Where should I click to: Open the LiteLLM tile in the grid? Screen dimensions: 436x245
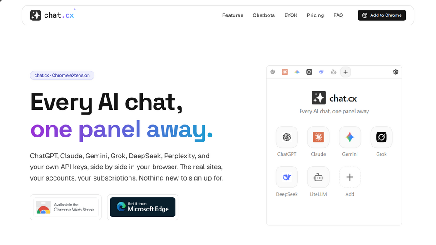tap(318, 177)
